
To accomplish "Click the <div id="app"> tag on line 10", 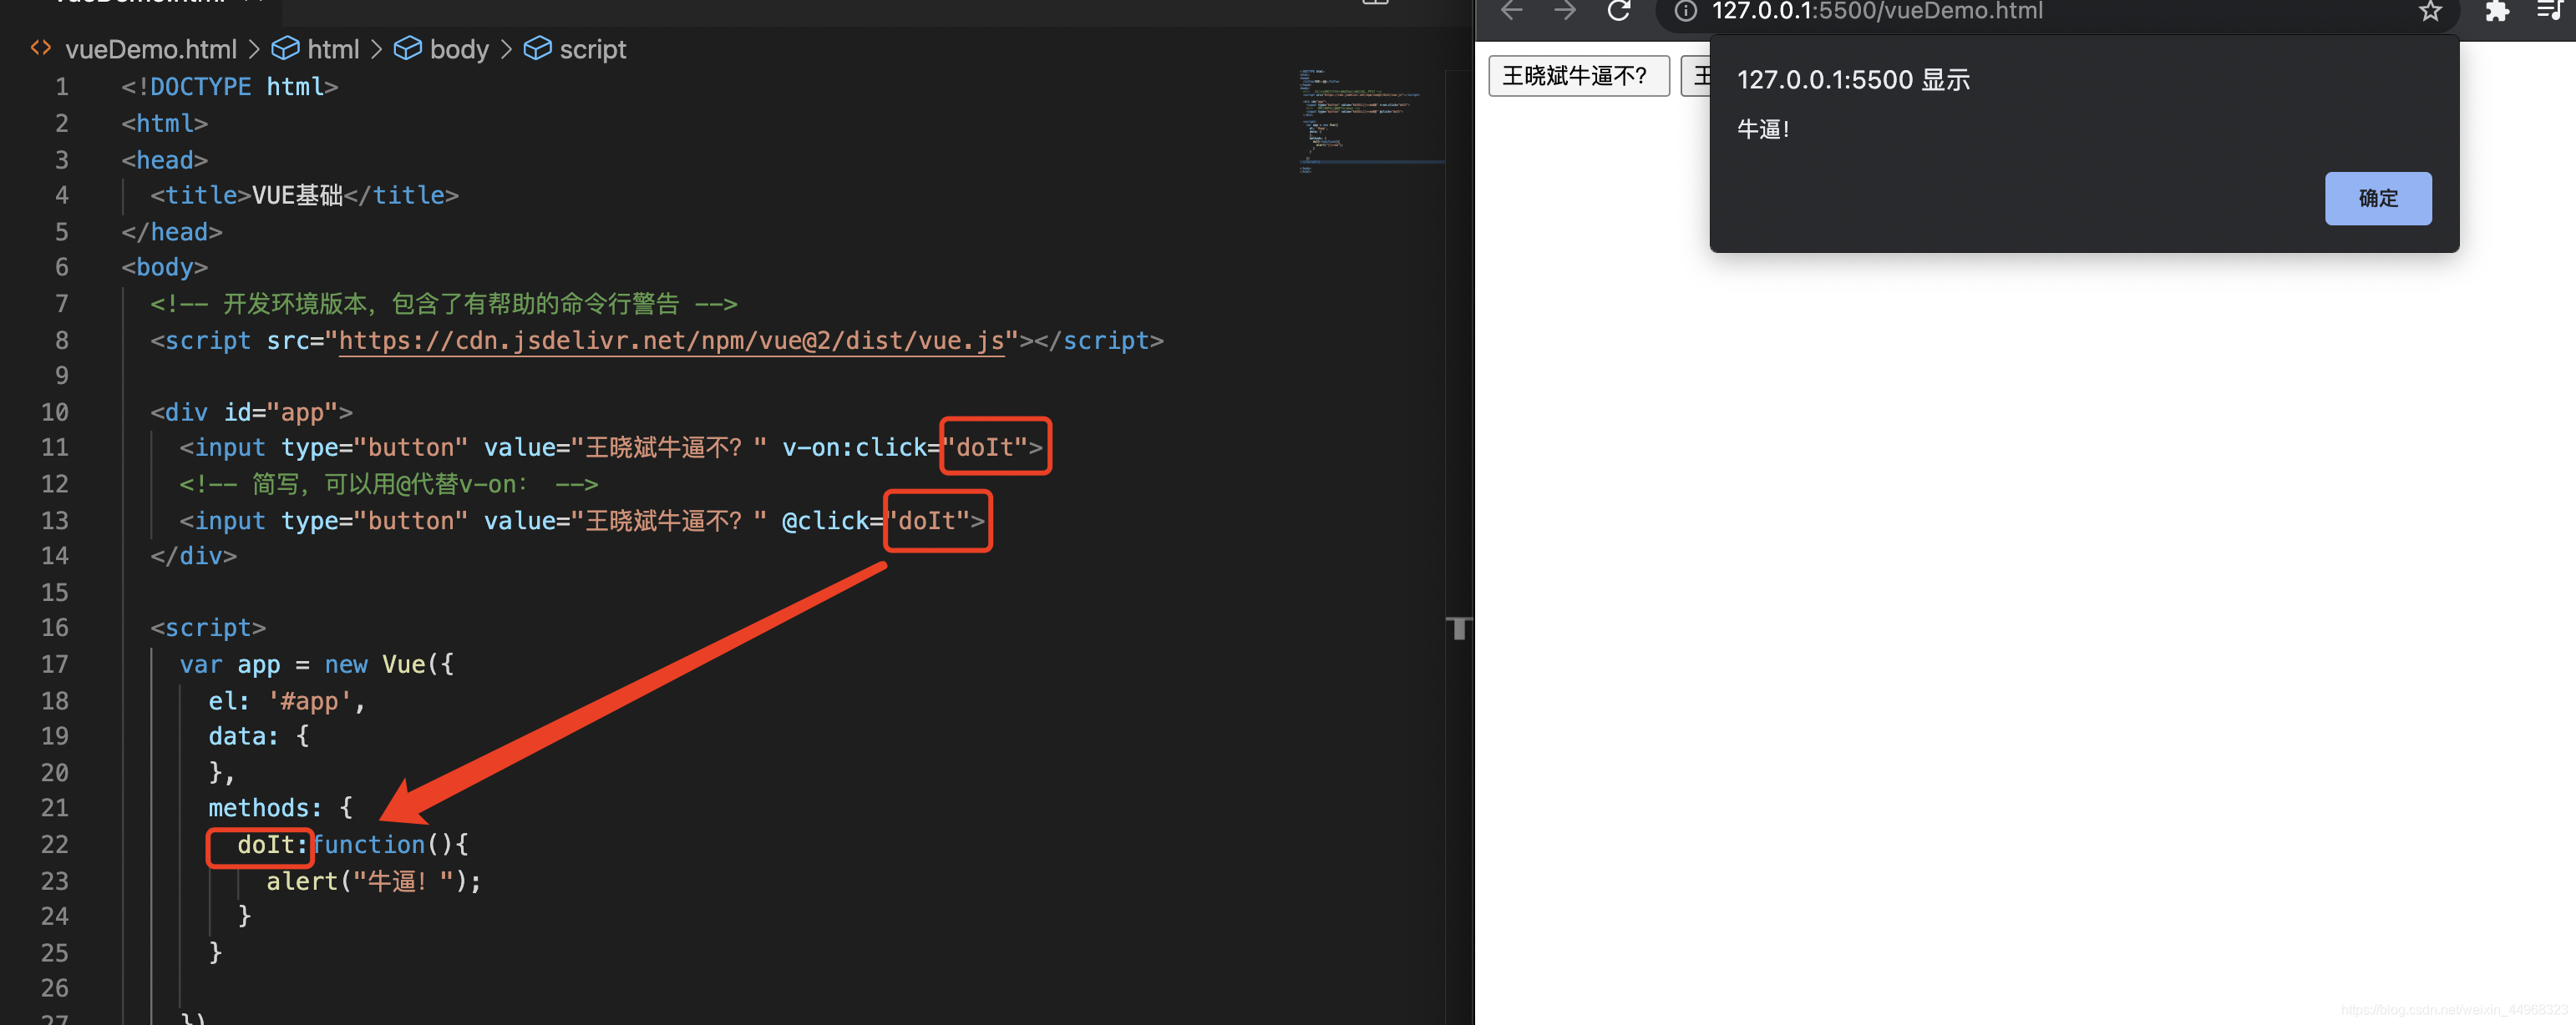I will click(251, 412).
